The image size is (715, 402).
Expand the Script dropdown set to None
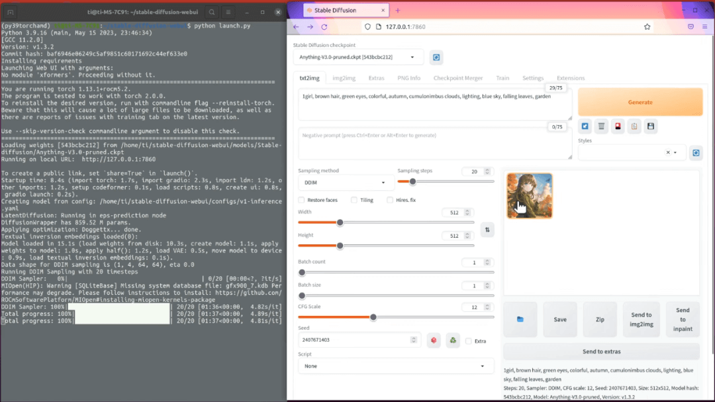click(396, 366)
